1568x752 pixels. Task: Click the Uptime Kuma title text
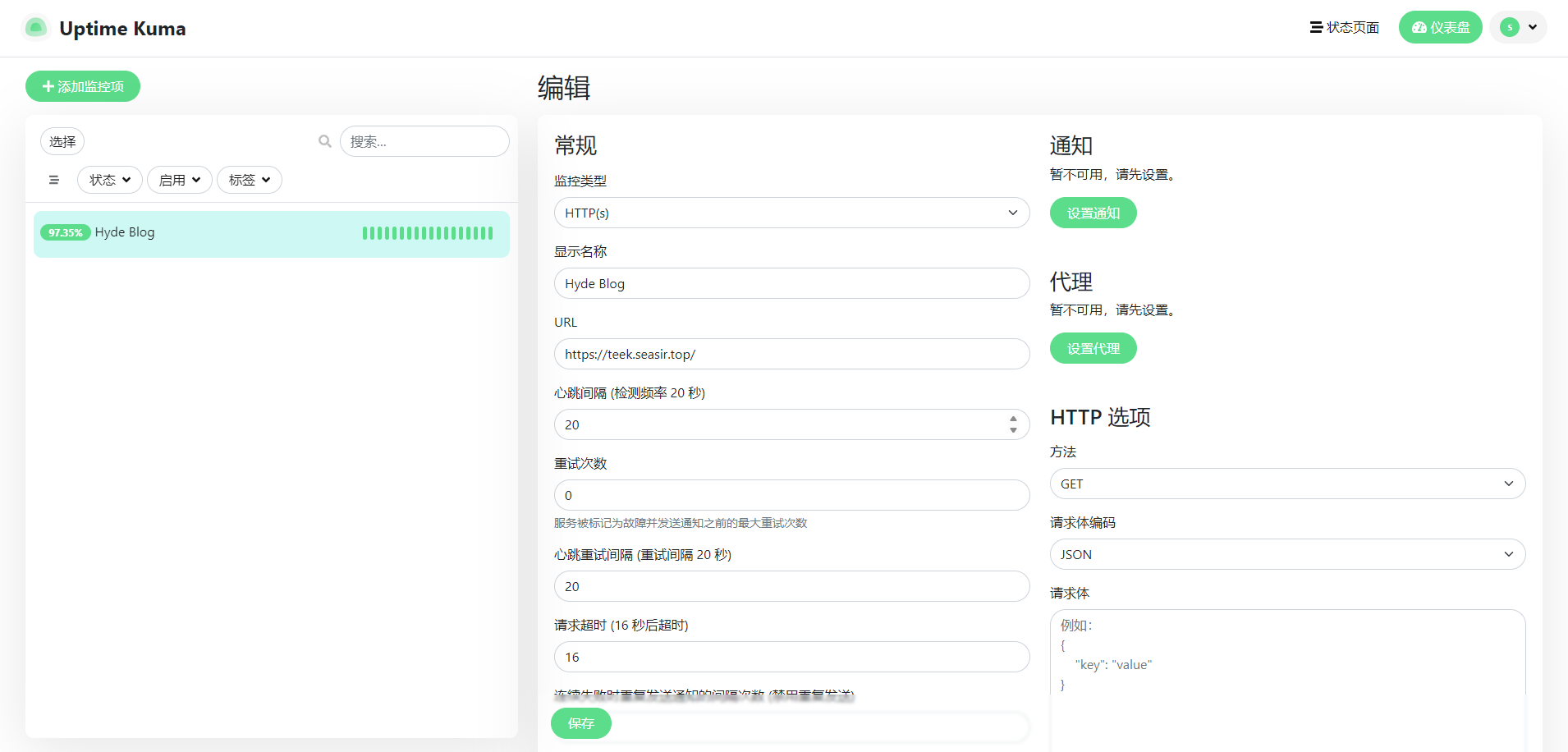coord(122,29)
